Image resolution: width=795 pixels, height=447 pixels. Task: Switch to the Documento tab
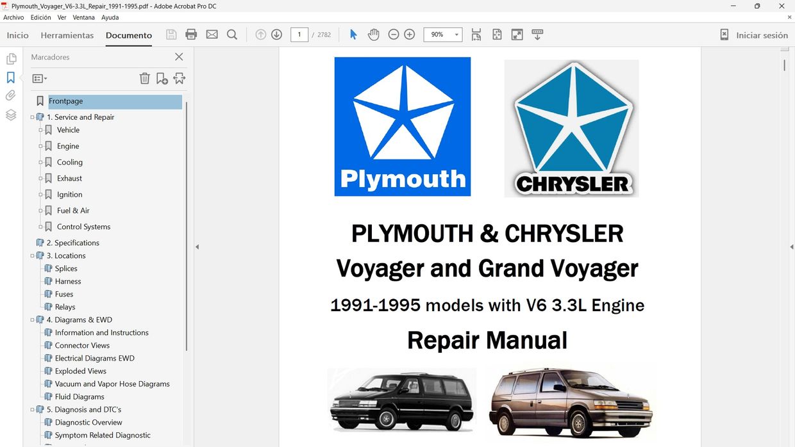click(129, 35)
